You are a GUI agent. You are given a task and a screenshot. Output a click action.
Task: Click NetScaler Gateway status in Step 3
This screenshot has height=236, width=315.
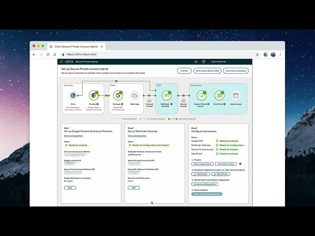tap(231, 145)
